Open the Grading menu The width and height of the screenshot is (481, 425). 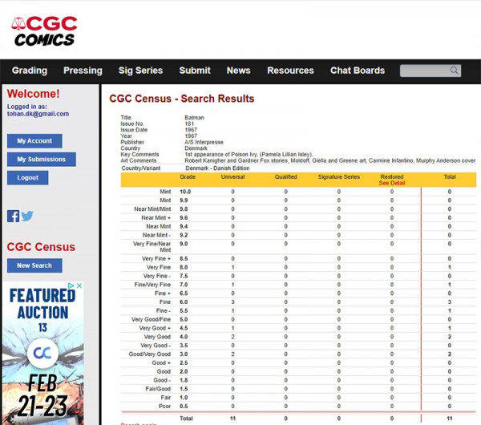point(30,71)
